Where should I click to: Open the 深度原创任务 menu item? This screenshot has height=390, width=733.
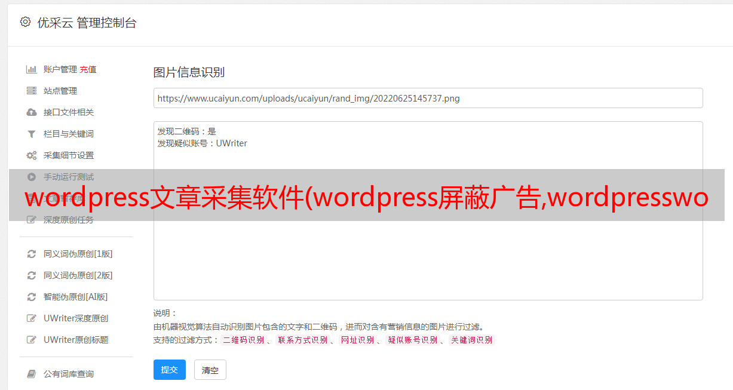[x=69, y=220]
